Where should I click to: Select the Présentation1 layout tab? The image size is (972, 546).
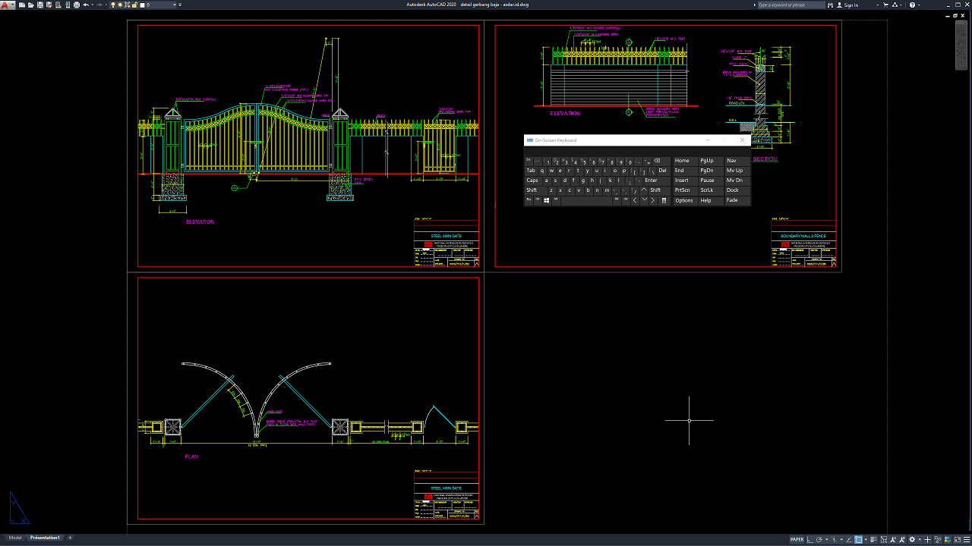click(x=45, y=538)
